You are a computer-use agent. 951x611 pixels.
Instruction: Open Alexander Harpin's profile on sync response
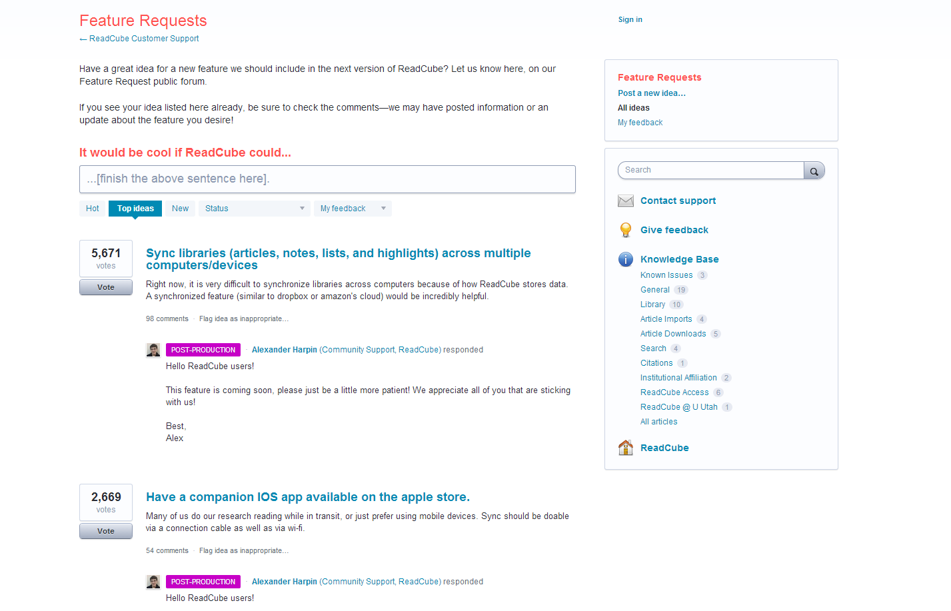[x=285, y=350]
